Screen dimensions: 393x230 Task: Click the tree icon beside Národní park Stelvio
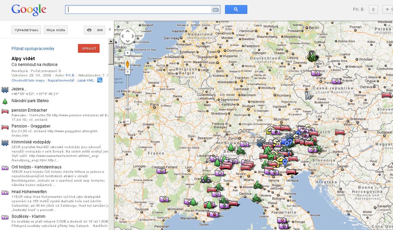click(x=5, y=101)
